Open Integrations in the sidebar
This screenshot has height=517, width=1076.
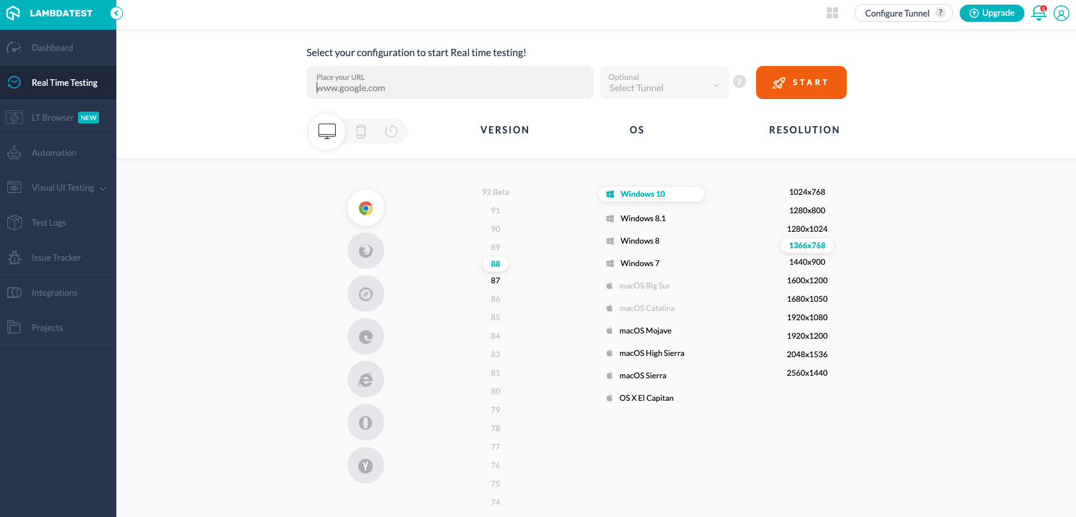[x=58, y=293]
